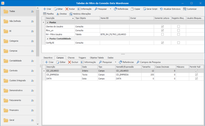The width and height of the screenshot is (205, 126).
Task: Open Referências in the Campos toolbar
Action: pyautogui.click(x=127, y=62)
